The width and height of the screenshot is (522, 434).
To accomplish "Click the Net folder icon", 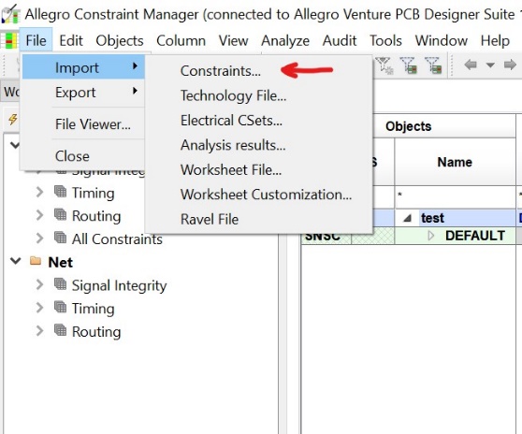I will click(36, 261).
